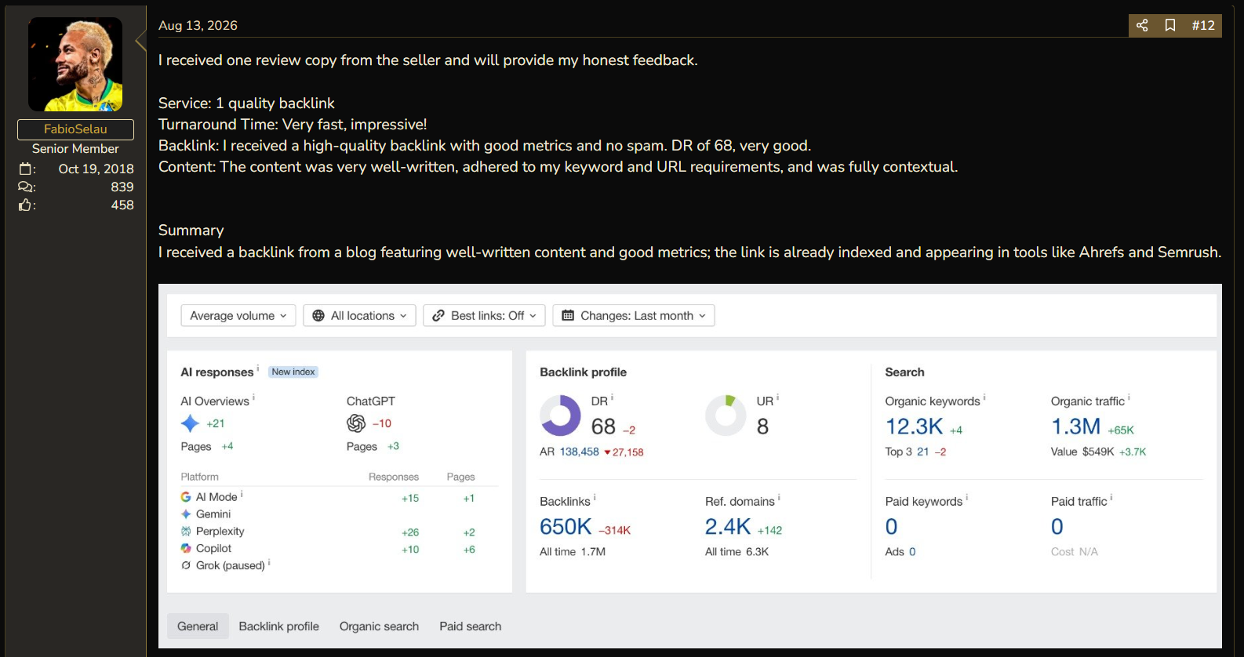This screenshot has width=1244, height=657.
Task: Click the info icon beside Grok (paused)
Action: click(269, 562)
